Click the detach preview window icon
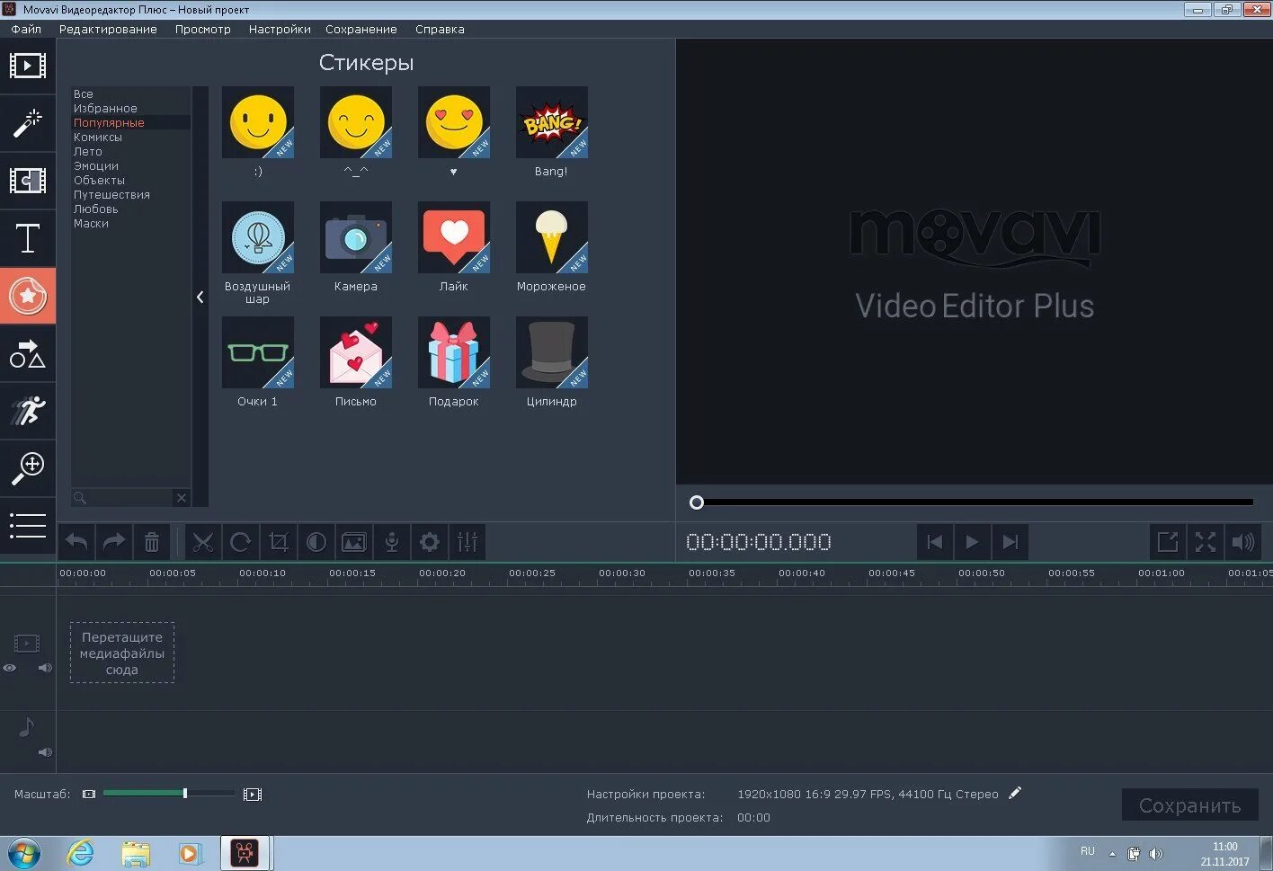 tap(1168, 542)
